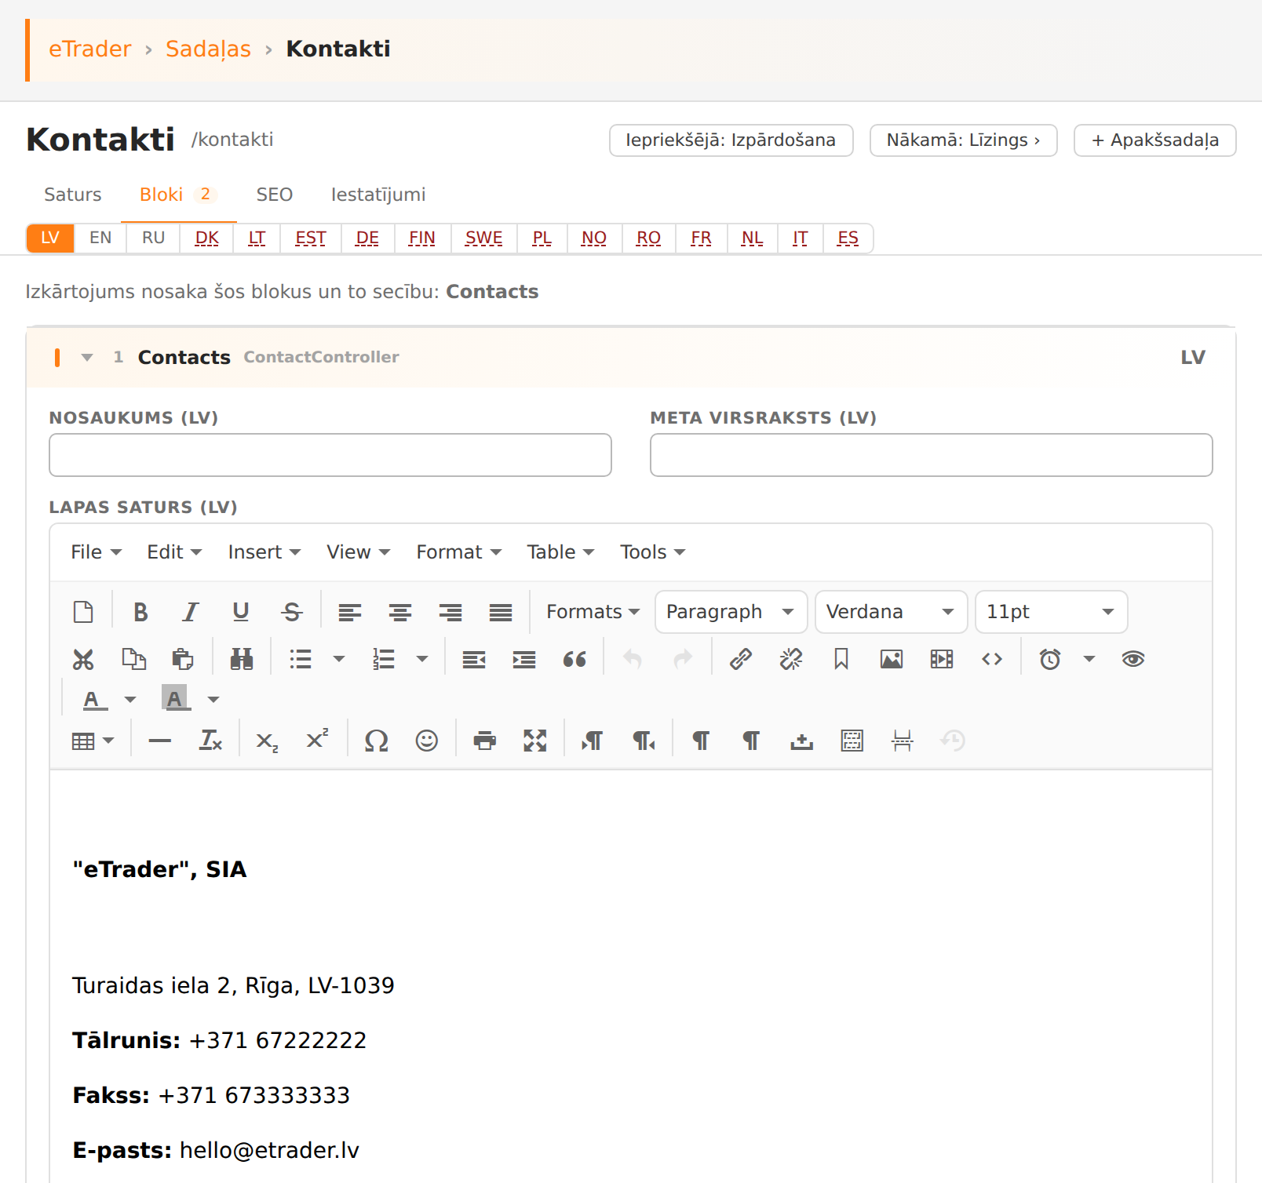Click the Copy icon
The width and height of the screenshot is (1262, 1183).
(133, 659)
